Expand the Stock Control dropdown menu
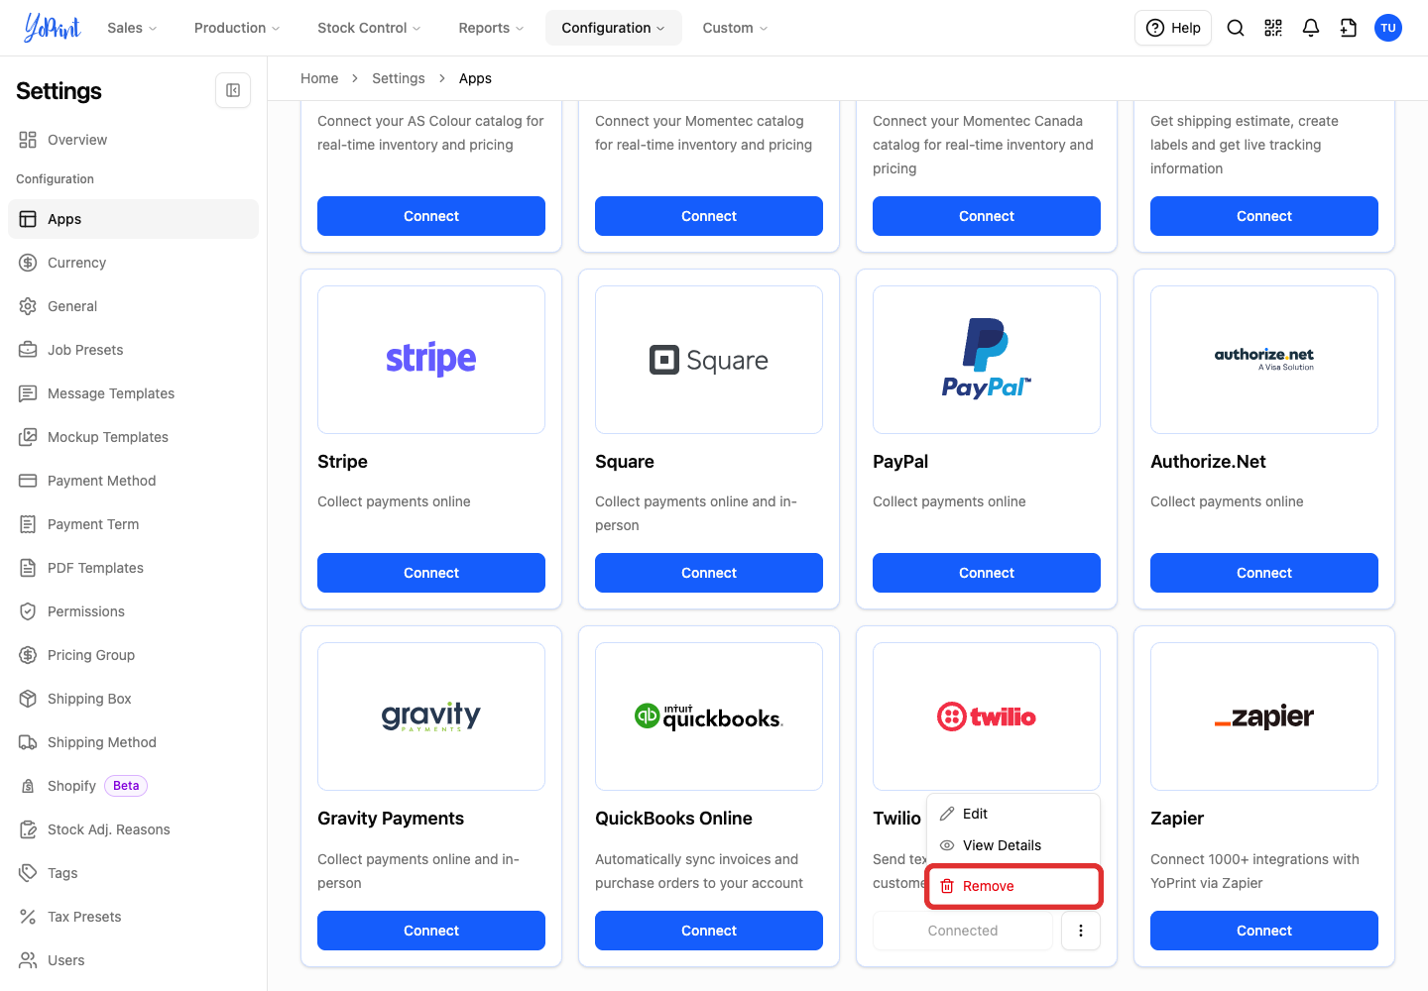The image size is (1428, 991). coord(369,28)
